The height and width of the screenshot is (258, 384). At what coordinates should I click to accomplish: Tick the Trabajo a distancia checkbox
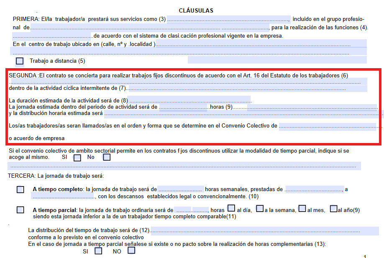20,61
